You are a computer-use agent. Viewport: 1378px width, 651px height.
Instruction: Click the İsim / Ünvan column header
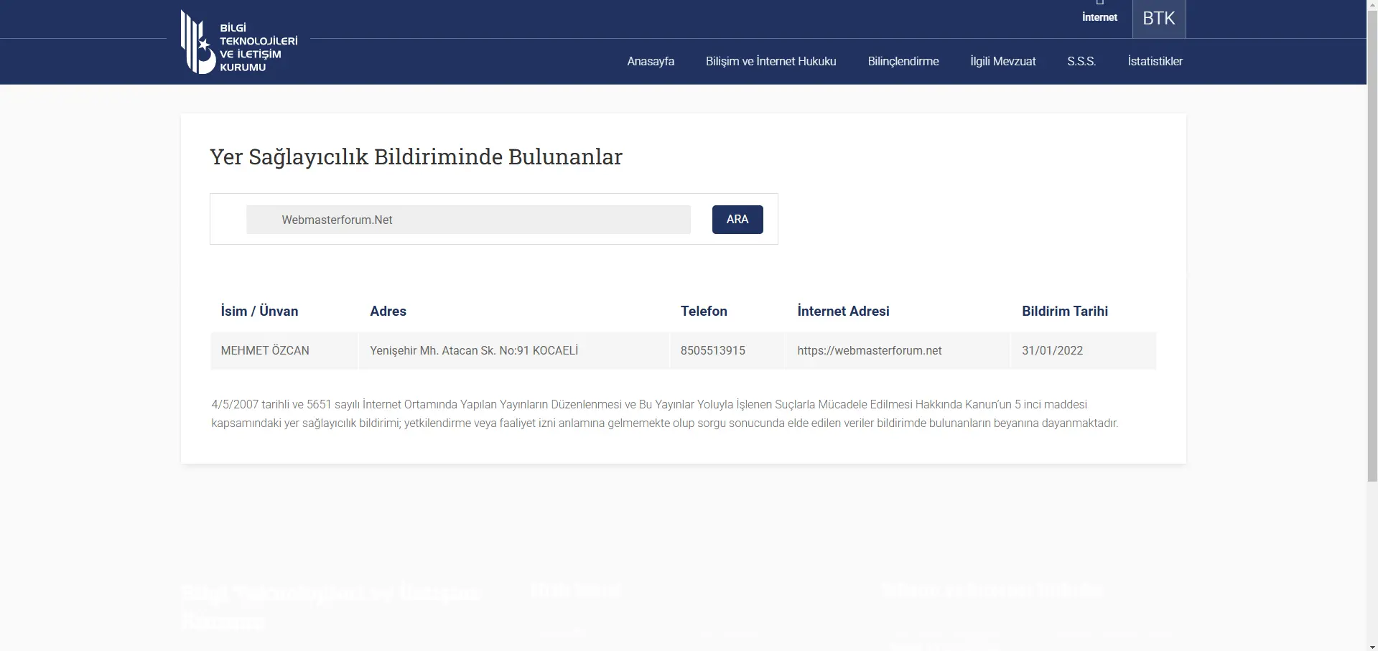[259, 312]
